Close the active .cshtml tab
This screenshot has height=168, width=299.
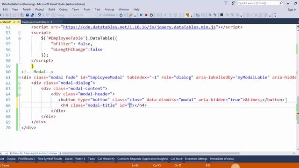click(x=18, y=22)
